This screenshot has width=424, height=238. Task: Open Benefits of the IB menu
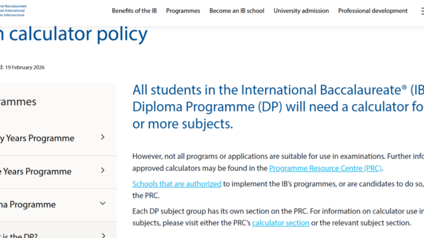coord(134,11)
